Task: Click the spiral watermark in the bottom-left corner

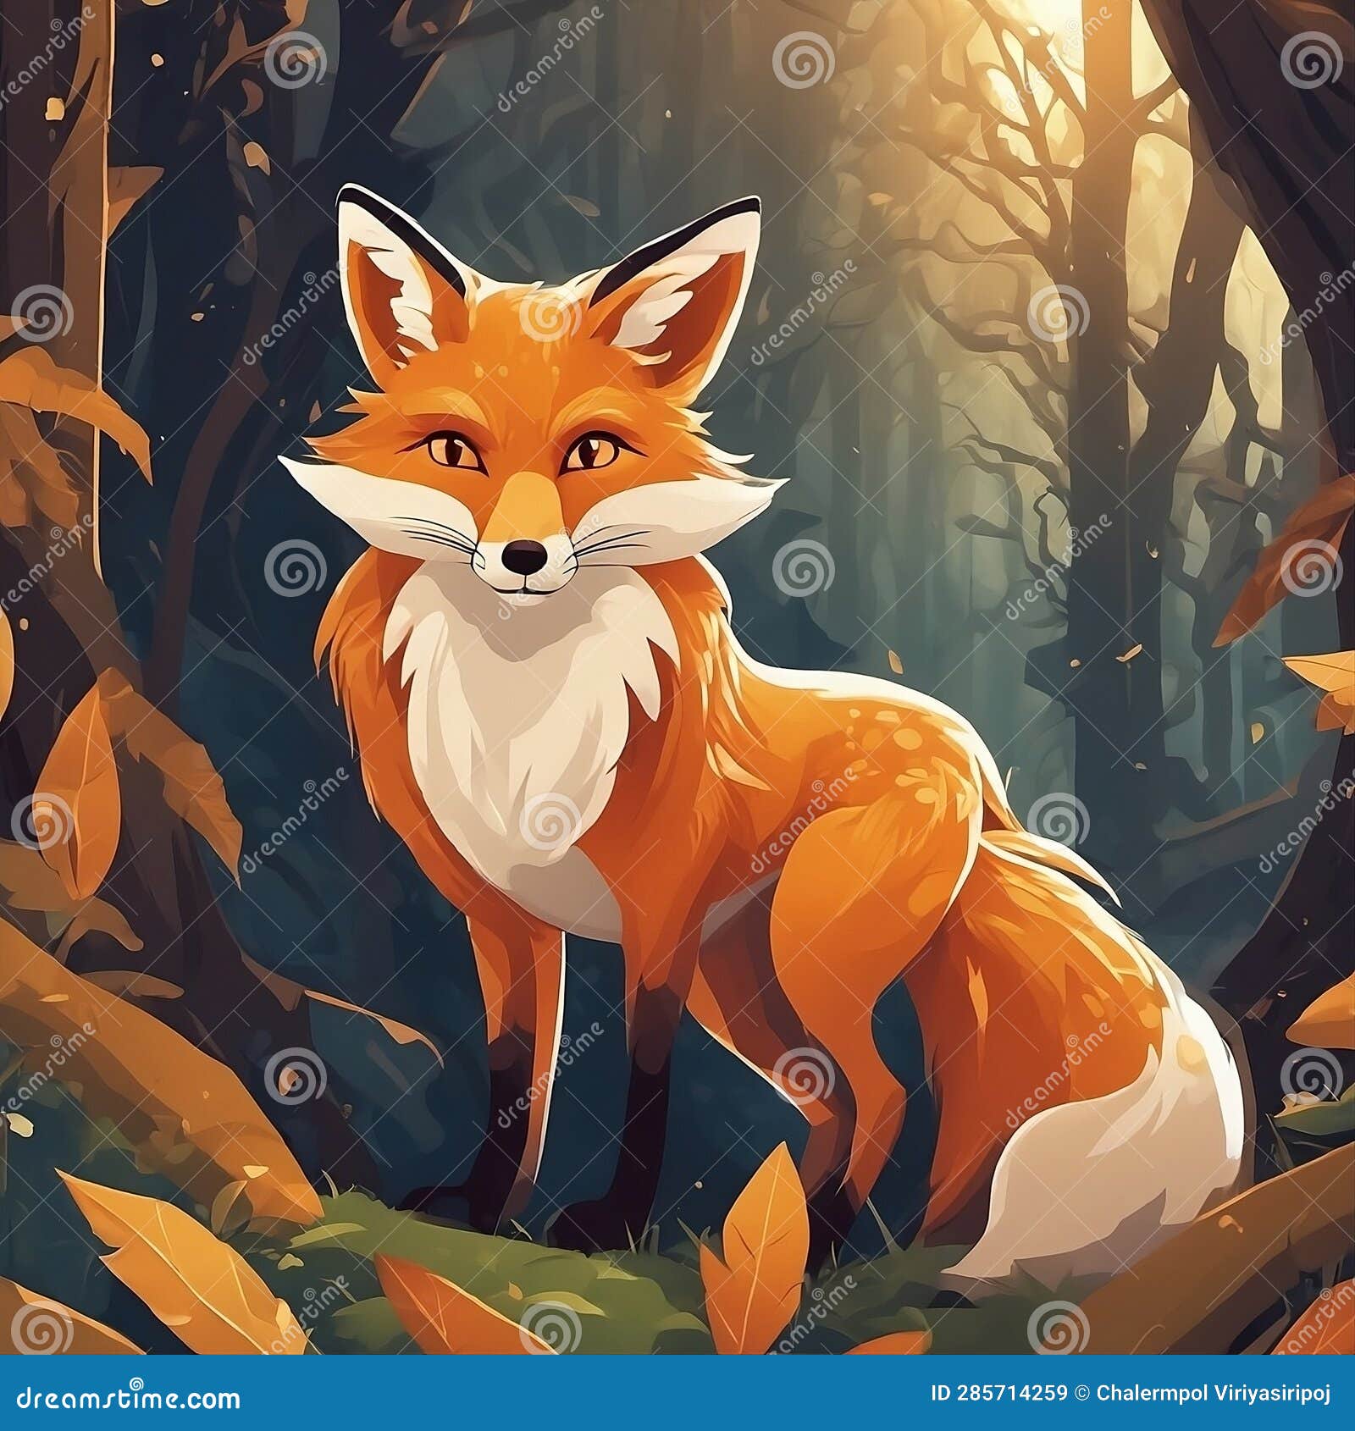Action: 42,1329
